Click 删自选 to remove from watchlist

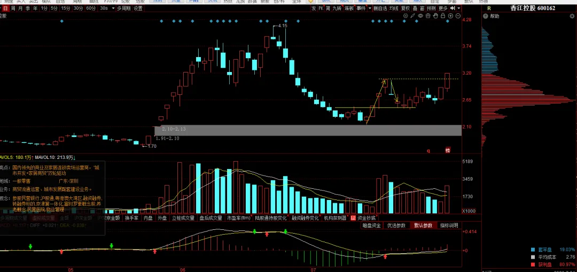[x=380, y=8]
